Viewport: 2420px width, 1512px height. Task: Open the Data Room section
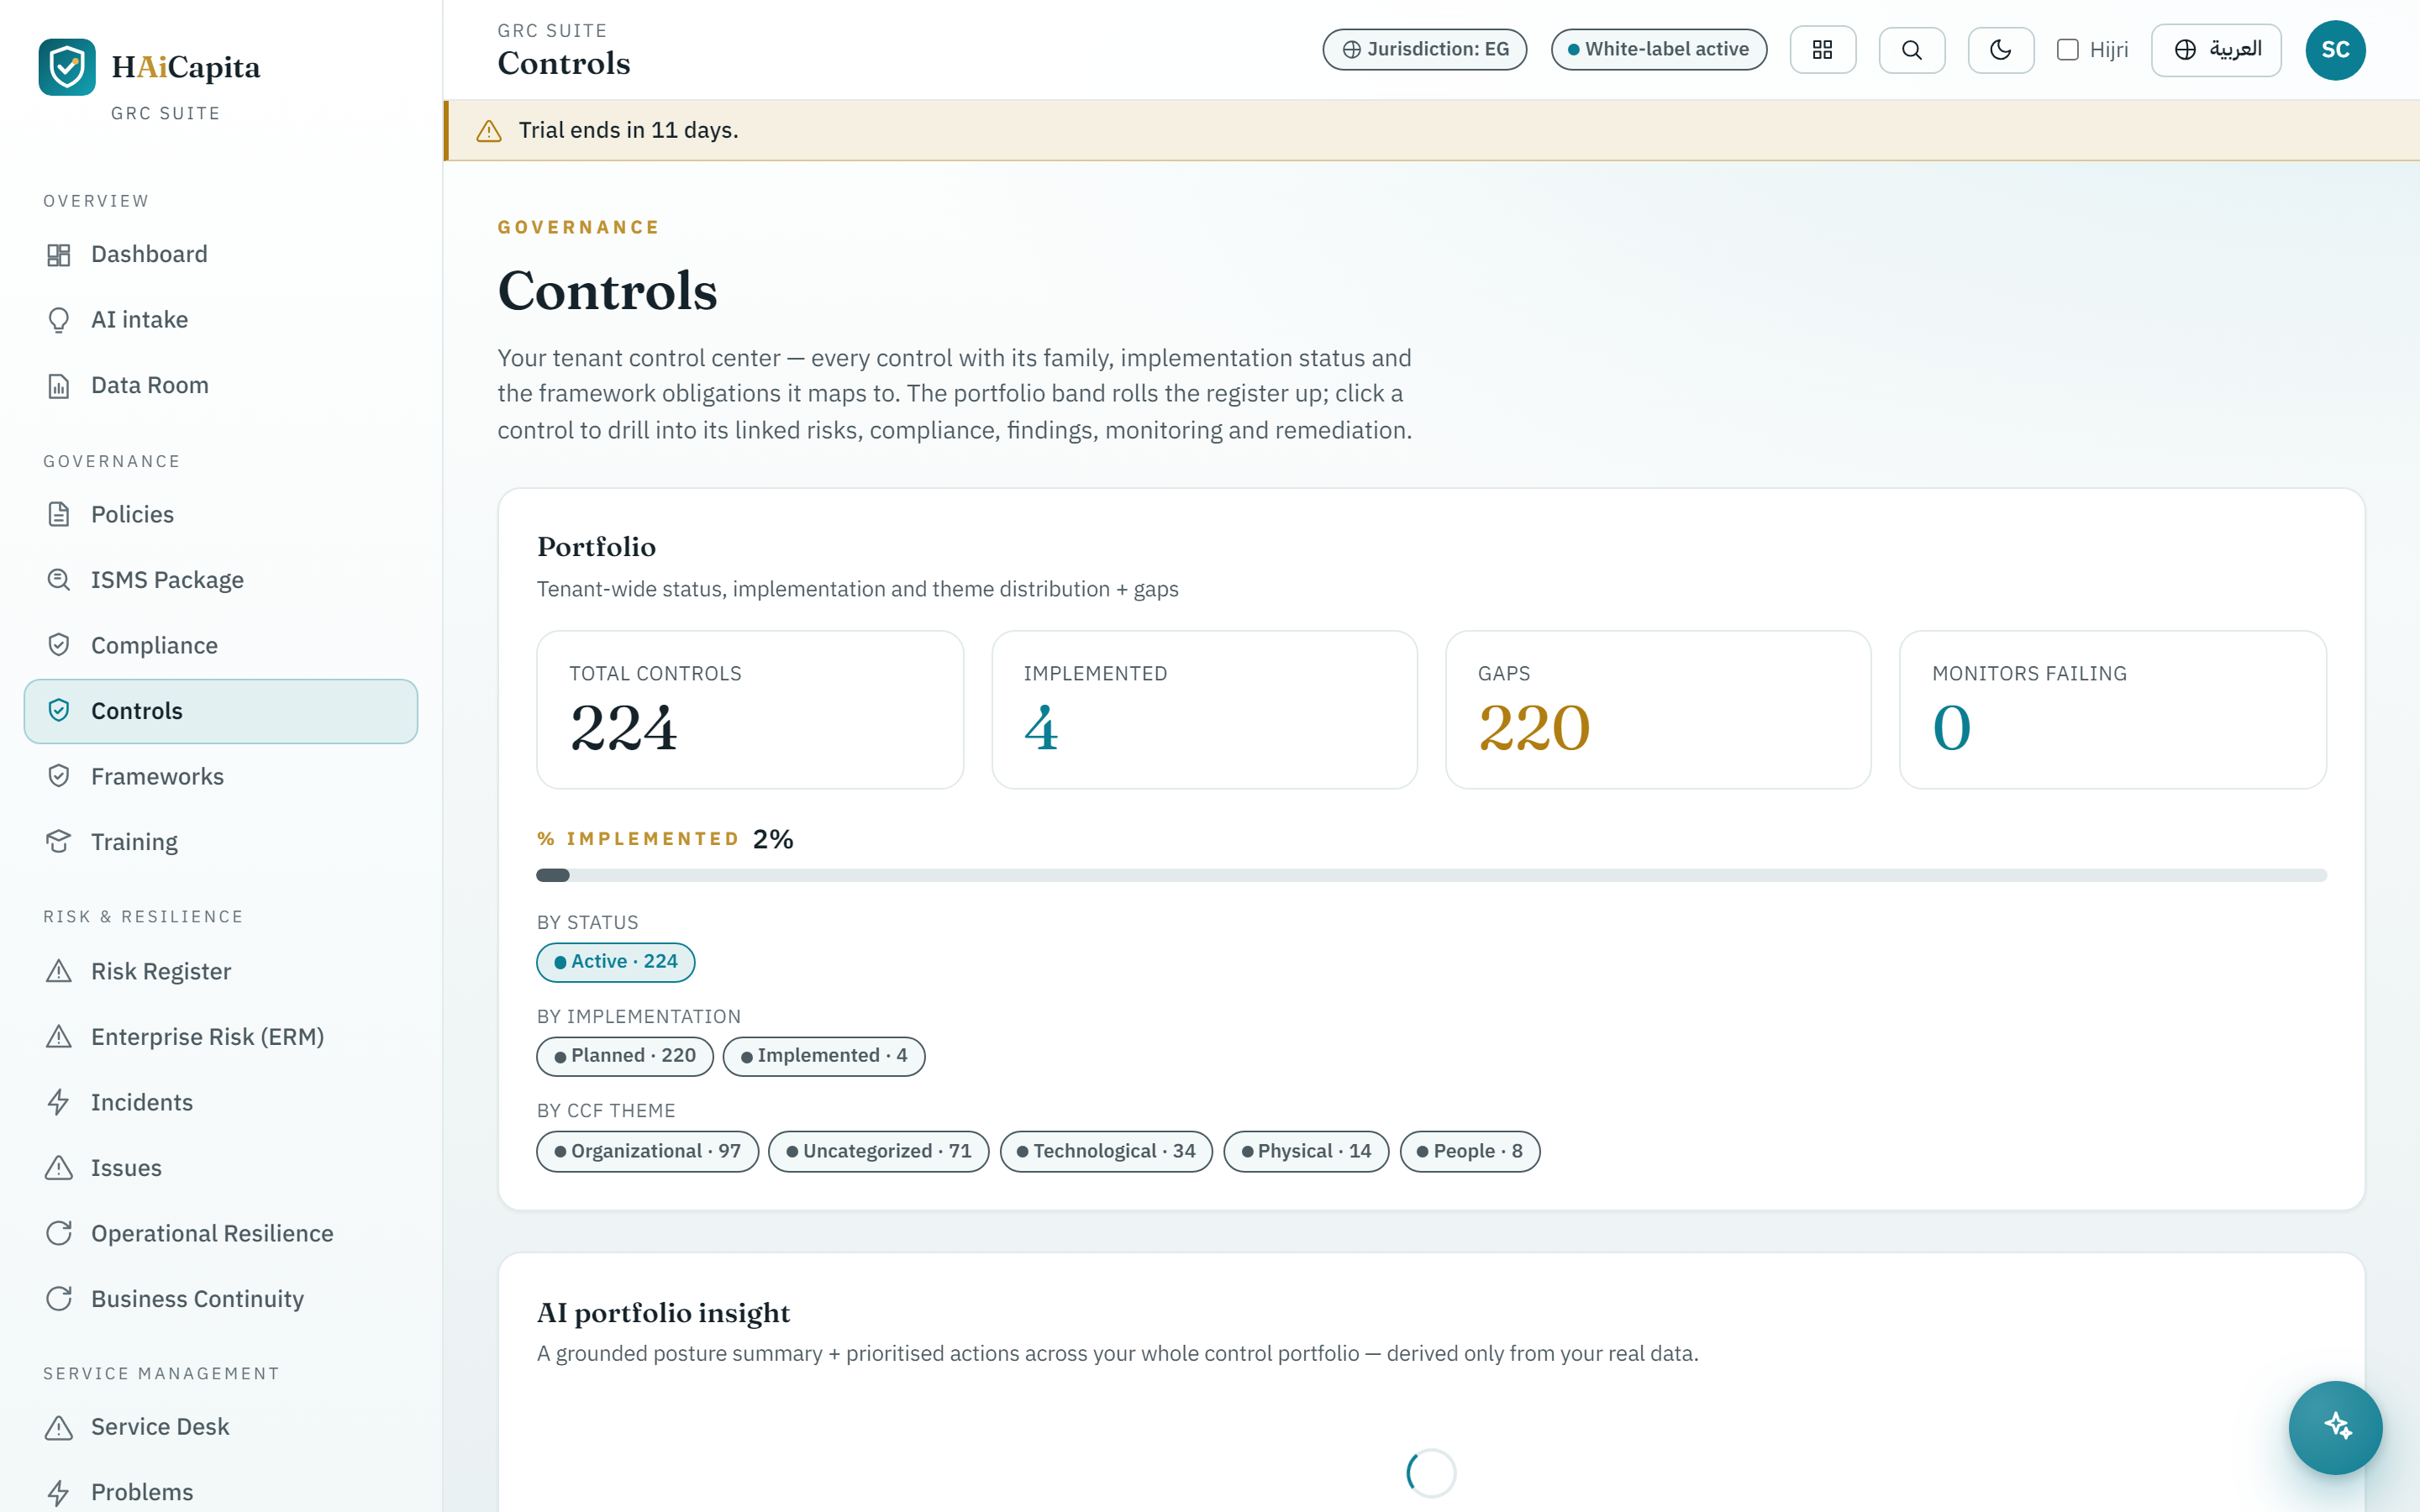(x=221, y=386)
